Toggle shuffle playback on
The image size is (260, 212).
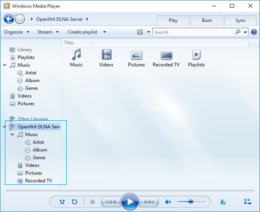click(62, 202)
